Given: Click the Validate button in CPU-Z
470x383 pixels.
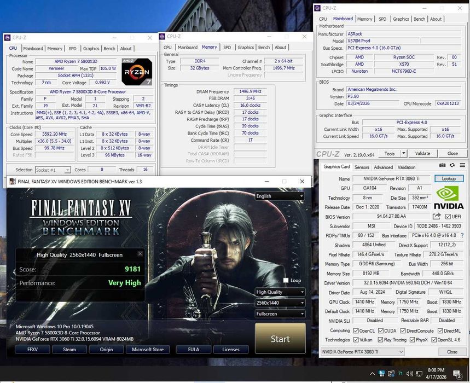Looking at the screenshot, I should pos(422,153).
